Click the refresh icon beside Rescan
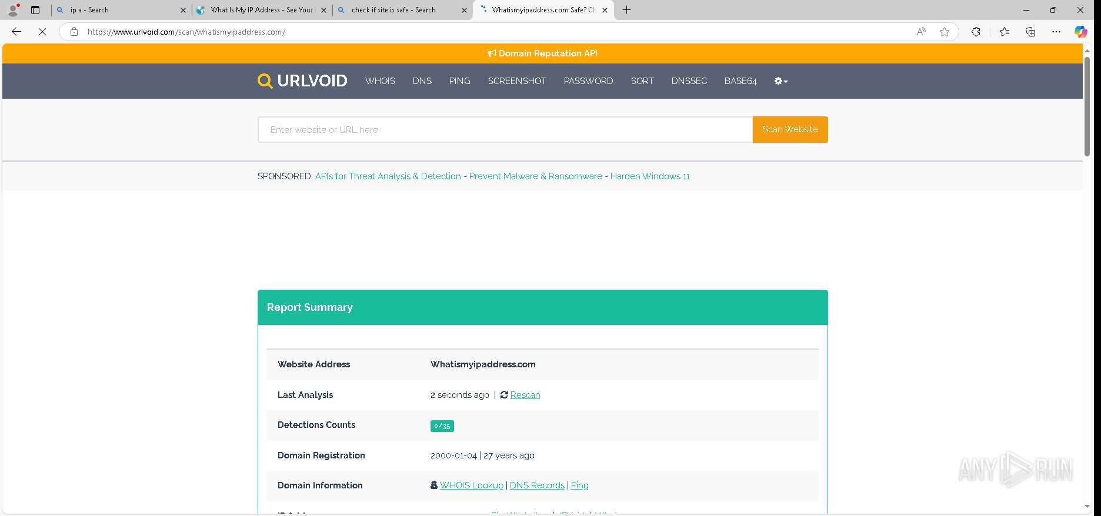 click(x=504, y=395)
